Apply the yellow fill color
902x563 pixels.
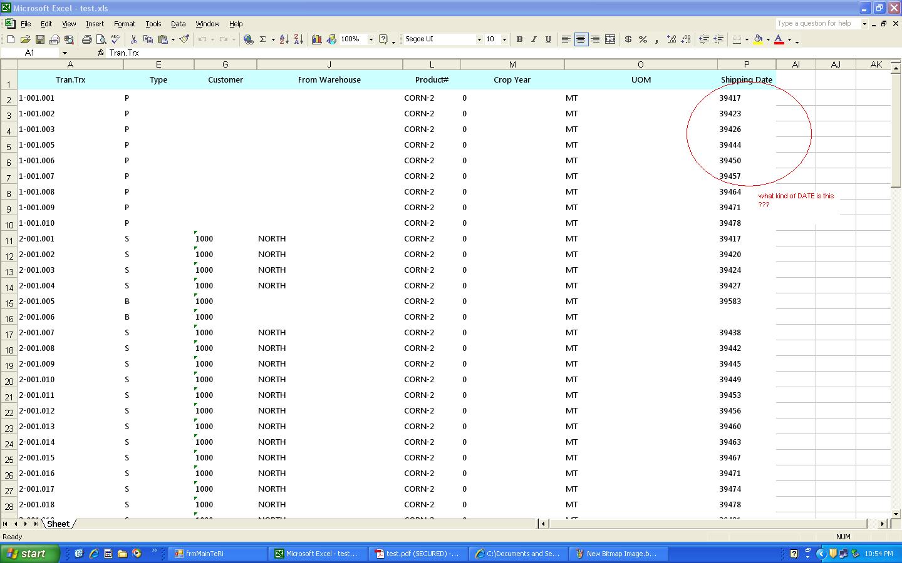coord(758,39)
